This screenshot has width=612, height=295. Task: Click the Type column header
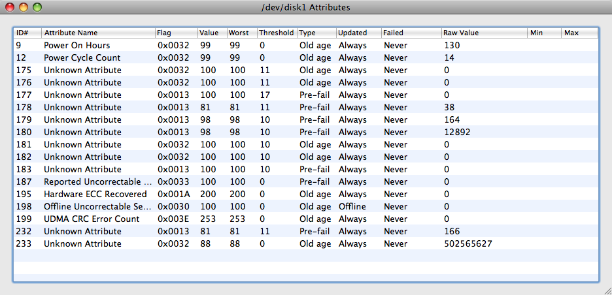coord(316,33)
